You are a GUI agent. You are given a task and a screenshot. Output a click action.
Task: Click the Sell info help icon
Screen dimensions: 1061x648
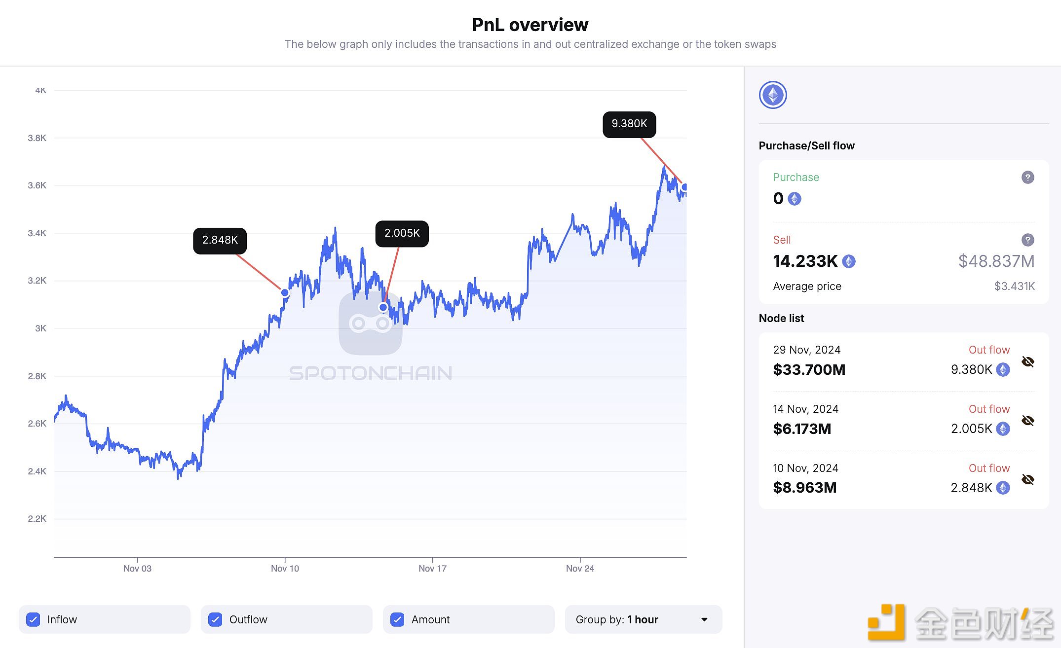coord(1028,240)
